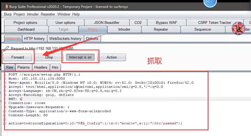Screen dimensions: 251x136
Task: Switch to the Hex view tab
Action: click(55, 67)
